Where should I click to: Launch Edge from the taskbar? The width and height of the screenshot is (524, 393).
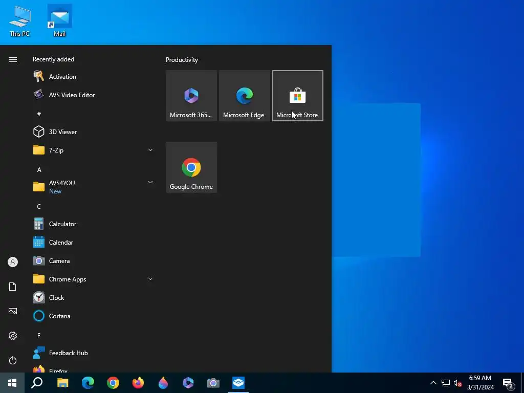click(x=88, y=383)
